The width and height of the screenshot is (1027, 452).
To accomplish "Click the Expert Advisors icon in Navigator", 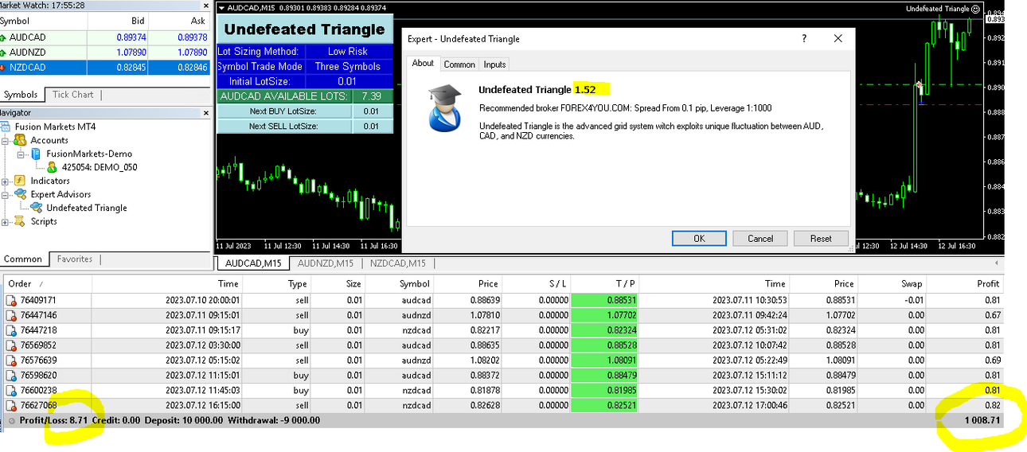I will pyautogui.click(x=20, y=194).
